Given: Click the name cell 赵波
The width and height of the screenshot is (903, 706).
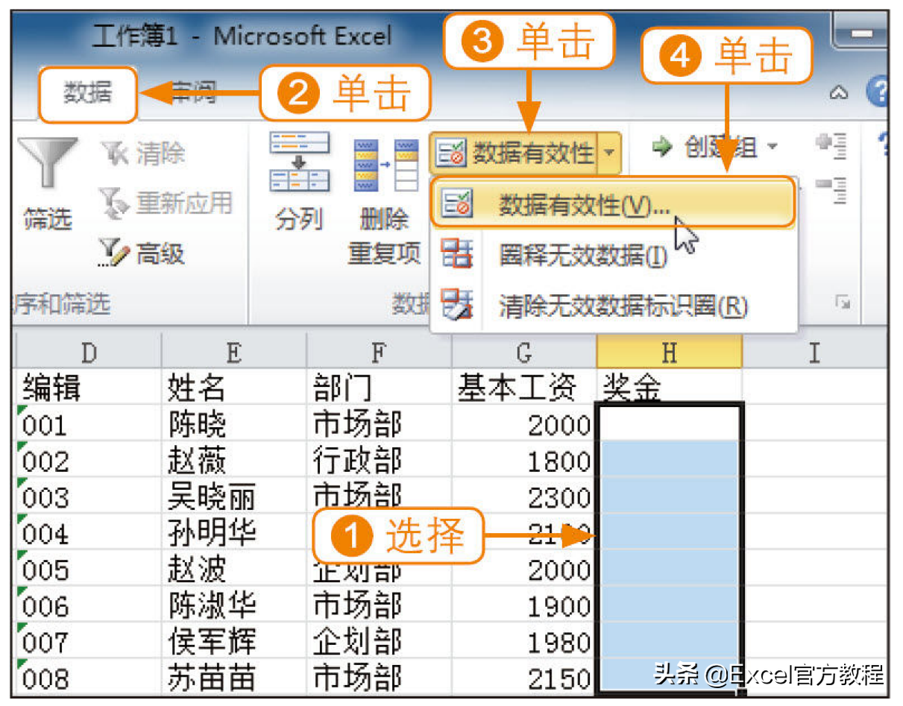Looking at the screenshot, I should [x=233, y=569].
